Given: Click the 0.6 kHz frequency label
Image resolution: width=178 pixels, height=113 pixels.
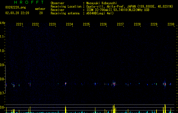Looking at the screenshot, I should tap(2, 107).
